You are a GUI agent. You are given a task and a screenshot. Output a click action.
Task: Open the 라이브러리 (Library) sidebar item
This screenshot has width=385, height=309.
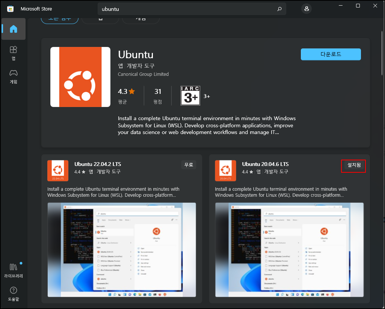(14, 270)
